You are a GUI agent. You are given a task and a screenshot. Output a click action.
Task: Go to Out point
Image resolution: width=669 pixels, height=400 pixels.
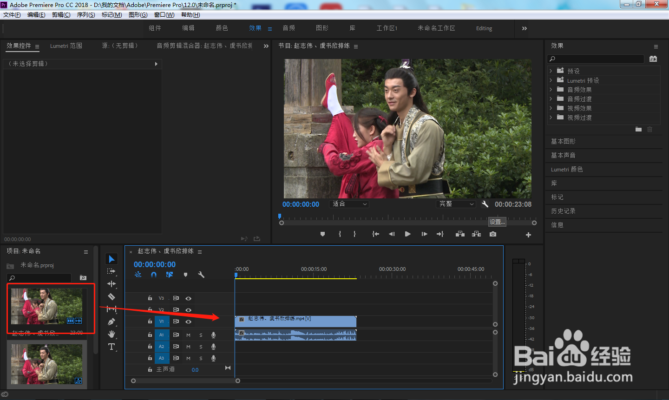pos(440,234)
